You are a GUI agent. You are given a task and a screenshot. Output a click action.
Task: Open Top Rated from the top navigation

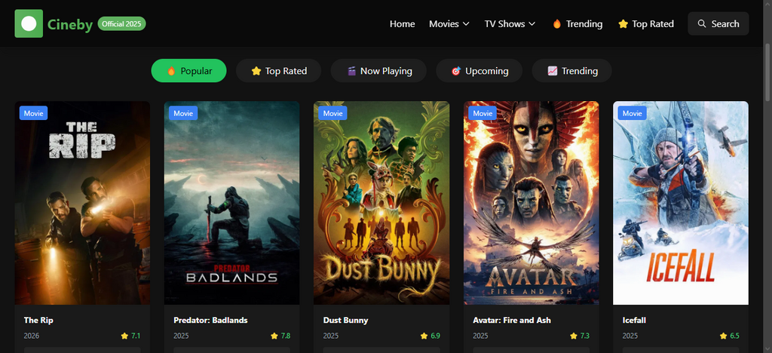pos(646,23)
